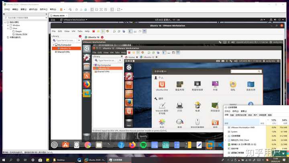Image resolution: width=289 pixels, height=163 pixels.
Task: Open the outer library search dropdown arrow
Action: (46, 18)
